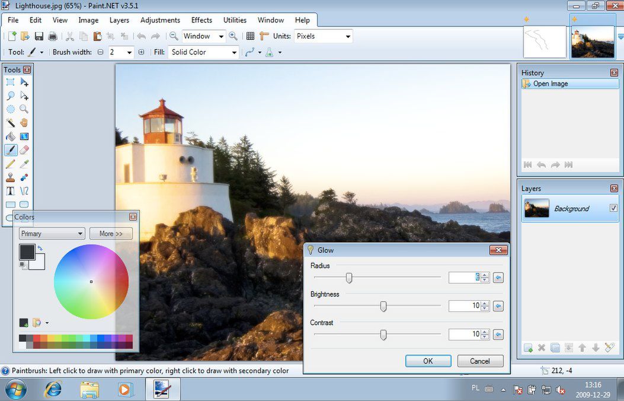624x401 pixels.
Task: Expand the Units dropdown
Action: [323, 36]
